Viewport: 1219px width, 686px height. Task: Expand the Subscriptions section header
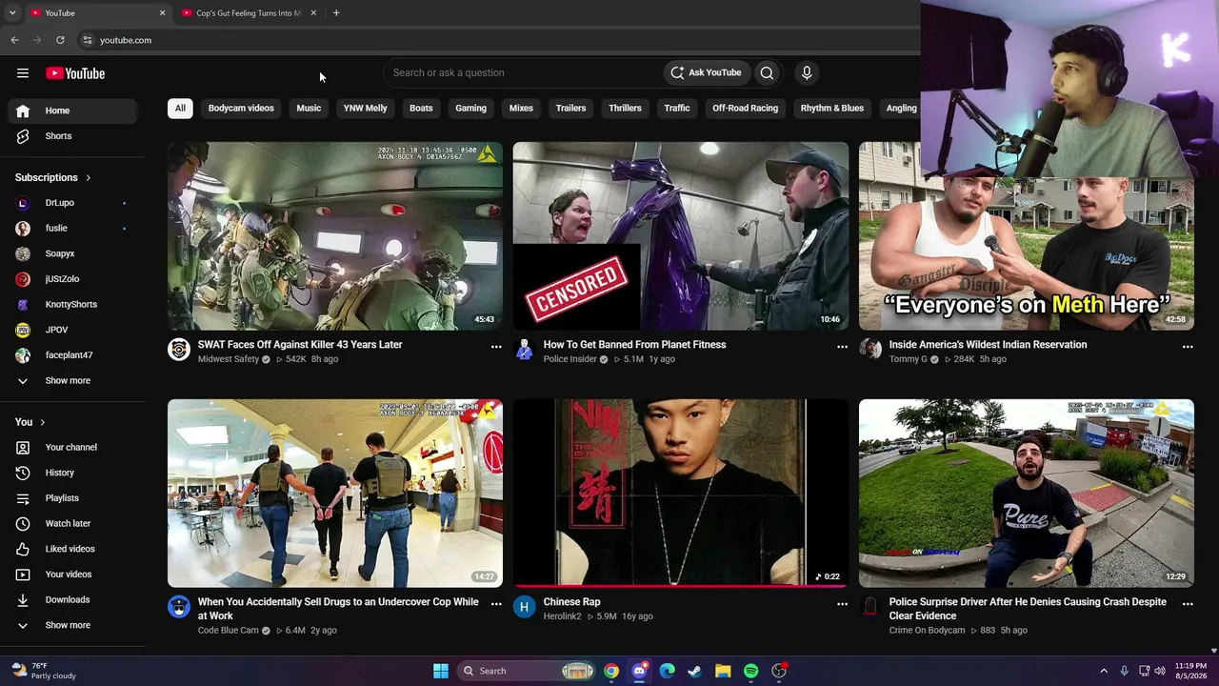coord(53,178)
